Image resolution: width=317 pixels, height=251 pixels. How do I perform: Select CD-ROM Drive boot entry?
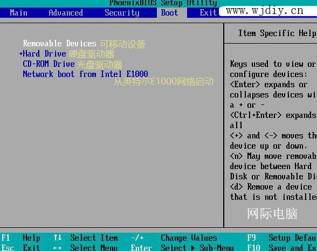[x=49, y=64]
